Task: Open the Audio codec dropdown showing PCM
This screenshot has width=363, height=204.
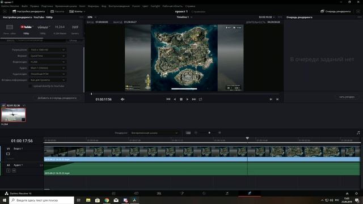Action: click(48, 74)
